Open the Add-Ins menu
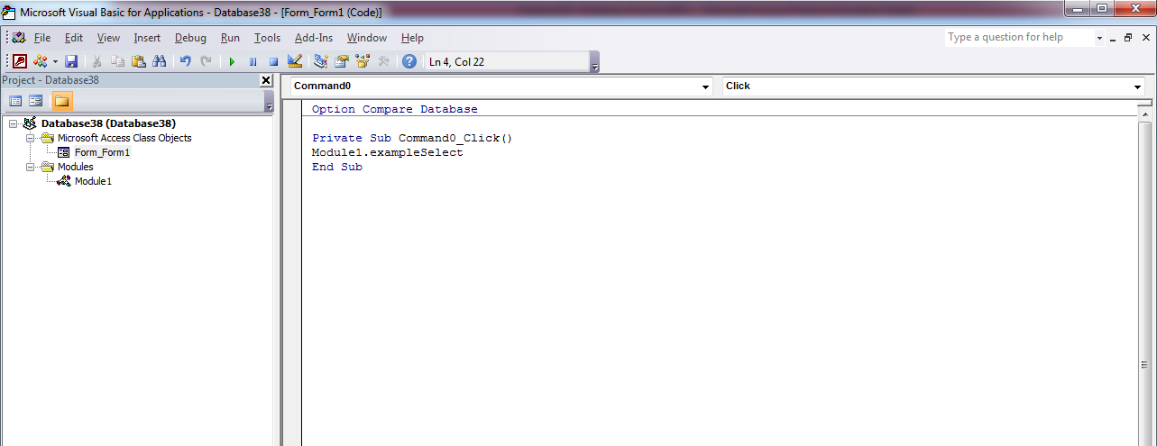The image size is (1157, 446). click(x=314, y=38)
